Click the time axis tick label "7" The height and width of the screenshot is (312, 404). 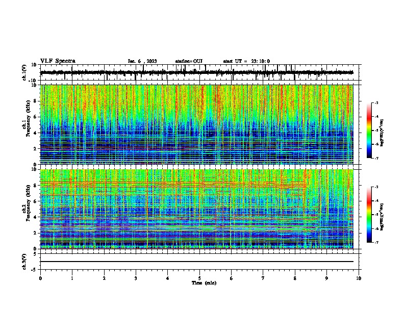point(263,278)
